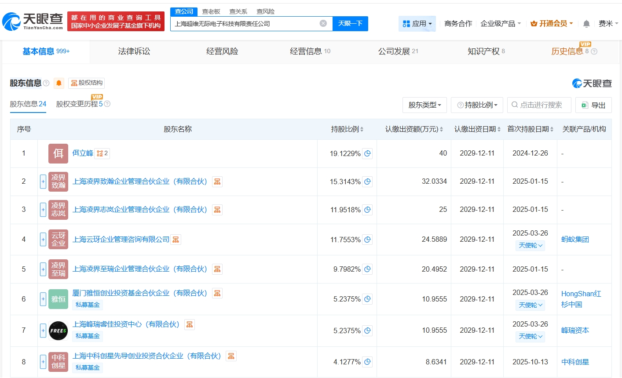This screenshot has height=378, width=622.
Task: Click the relation count icon beside 佴立峰
Action: coord(102,153)
